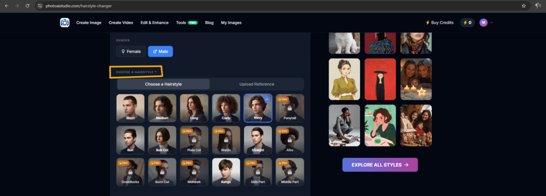Click the browser back arrow

click(6, 6)
